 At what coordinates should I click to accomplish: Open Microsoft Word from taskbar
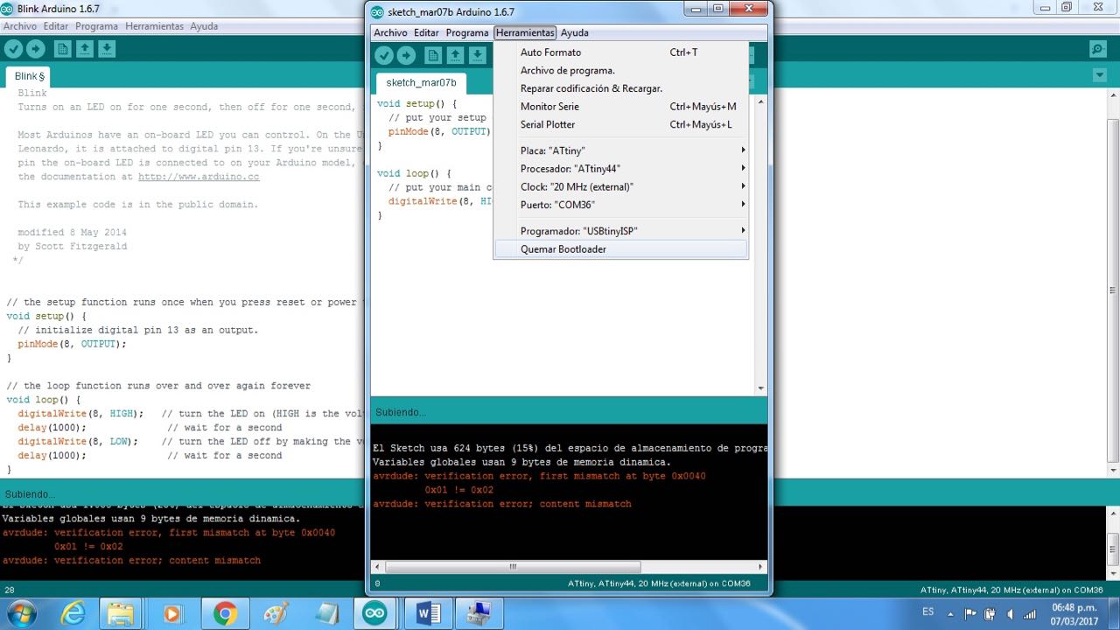click(428, 614)
